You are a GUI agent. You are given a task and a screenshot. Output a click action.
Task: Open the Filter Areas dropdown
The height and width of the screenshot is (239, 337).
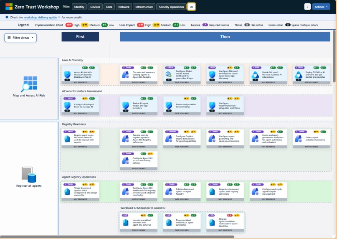pyautogui.click(x=20, y=38)
